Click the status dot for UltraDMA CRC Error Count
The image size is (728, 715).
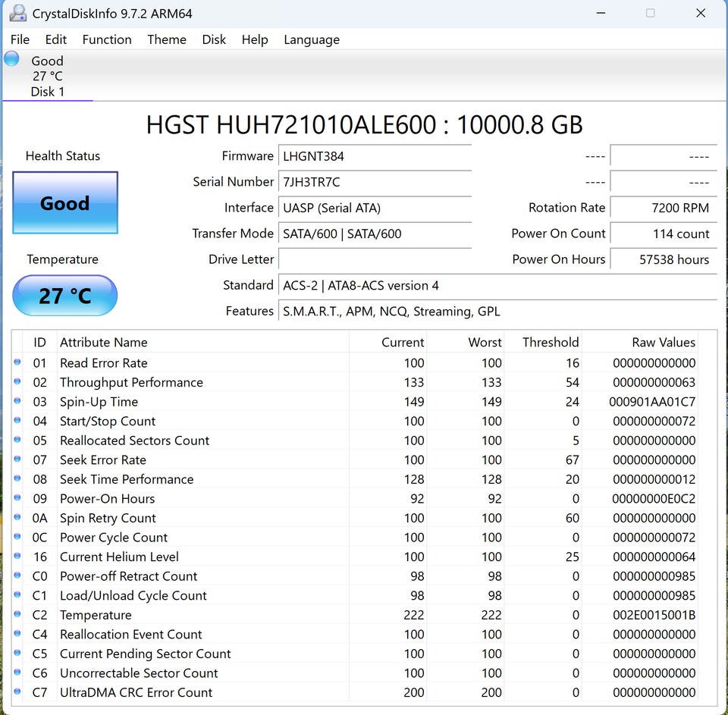coord(17,692)
